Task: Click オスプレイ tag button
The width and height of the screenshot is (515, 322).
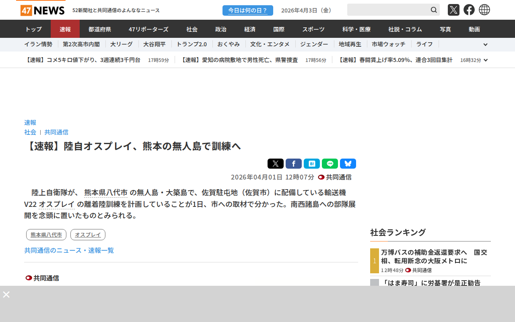Action: click(88, 235)
